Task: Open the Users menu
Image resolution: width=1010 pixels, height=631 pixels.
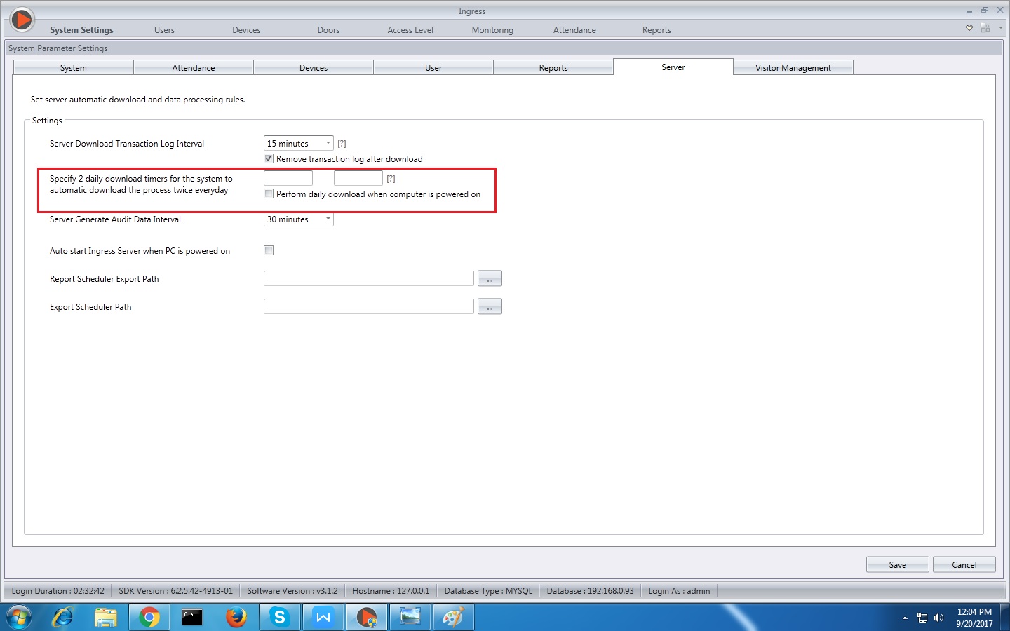Action: tap(164, 30)
